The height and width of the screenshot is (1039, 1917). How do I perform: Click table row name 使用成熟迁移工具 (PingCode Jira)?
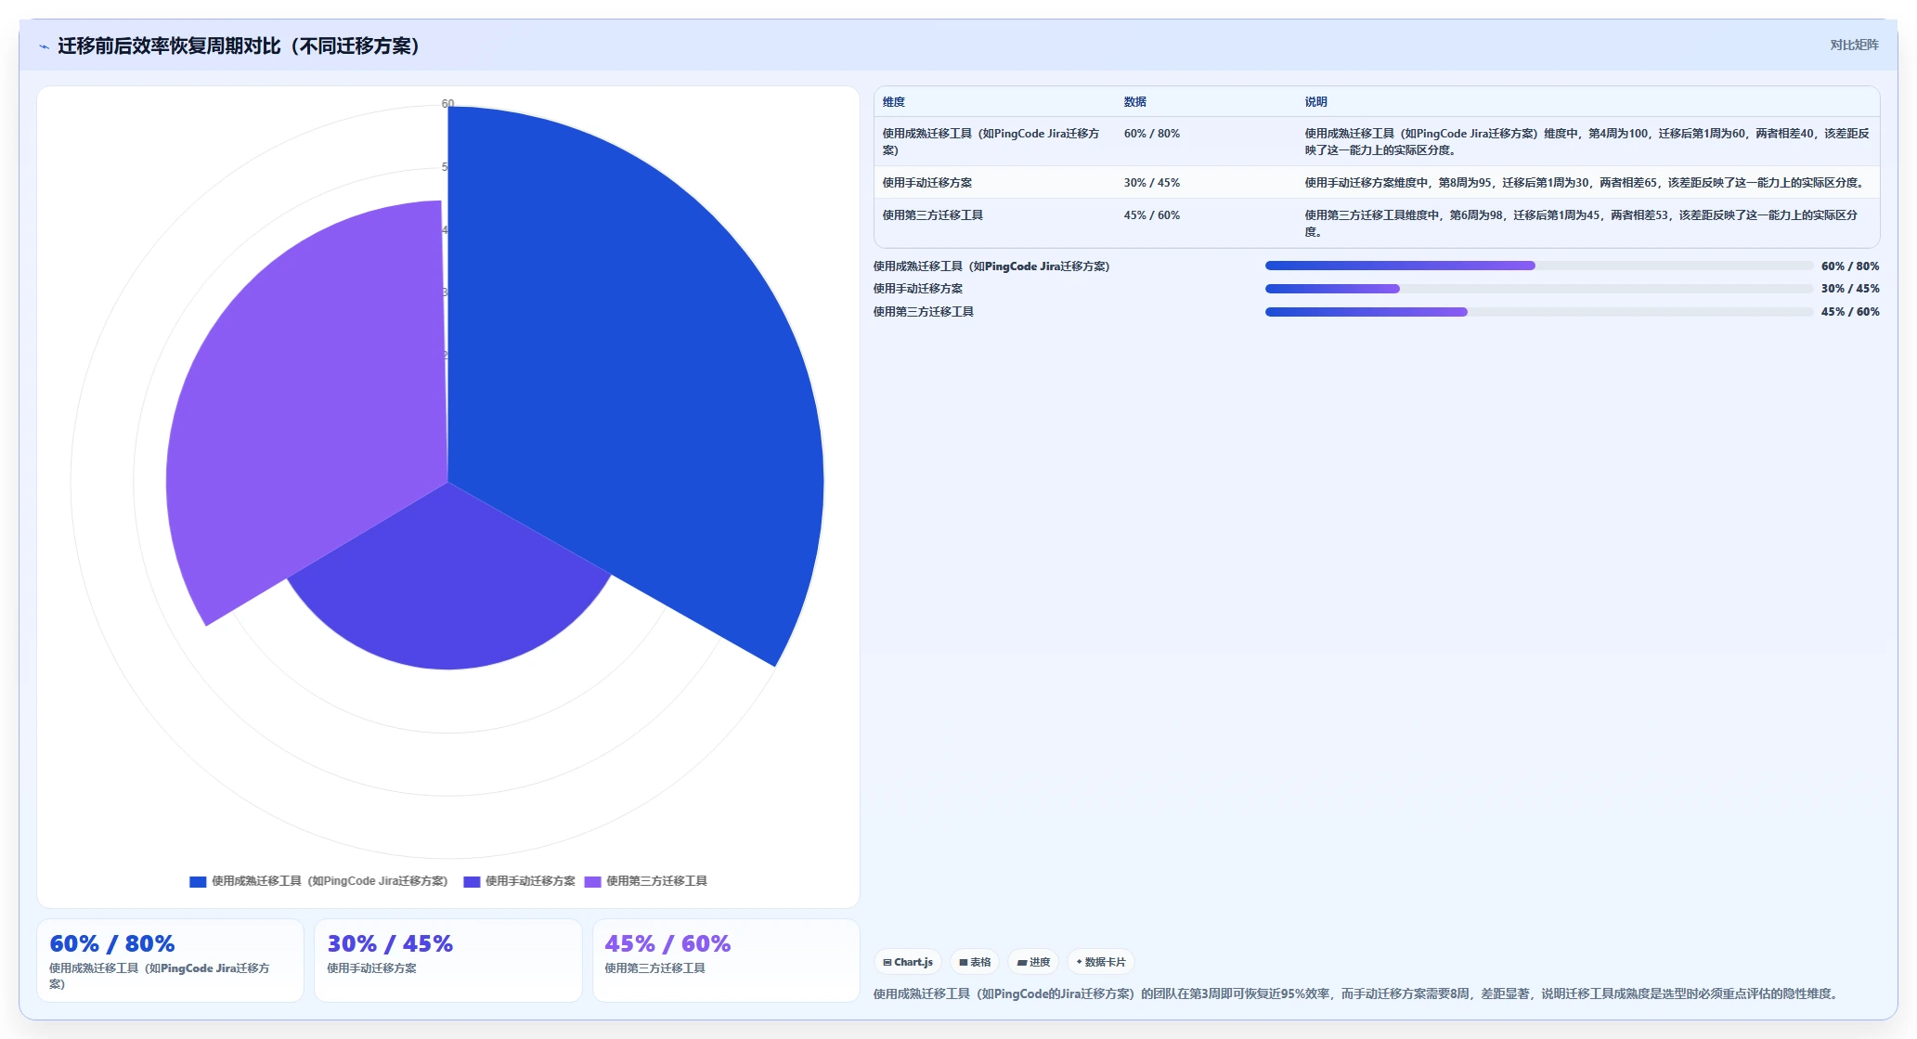pos(991,142)
